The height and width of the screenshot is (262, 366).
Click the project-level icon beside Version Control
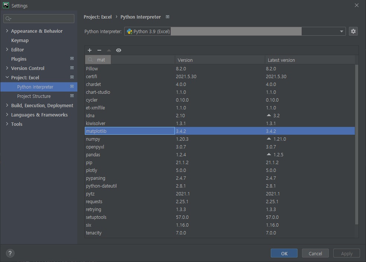click(72, 68)
